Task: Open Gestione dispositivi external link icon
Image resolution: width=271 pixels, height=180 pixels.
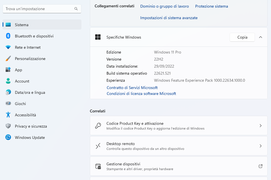Action: [261, 166]
